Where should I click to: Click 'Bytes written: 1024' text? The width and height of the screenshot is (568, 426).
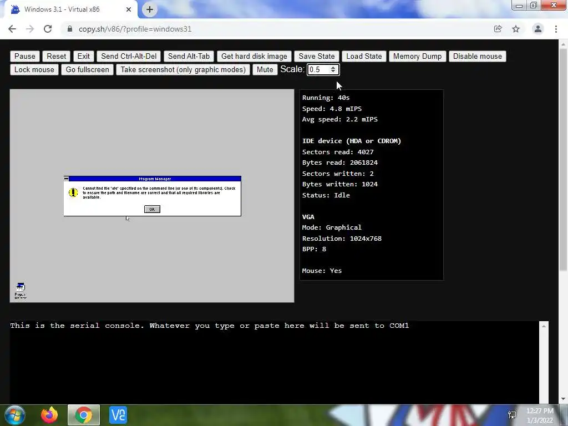tap(340, 184)
